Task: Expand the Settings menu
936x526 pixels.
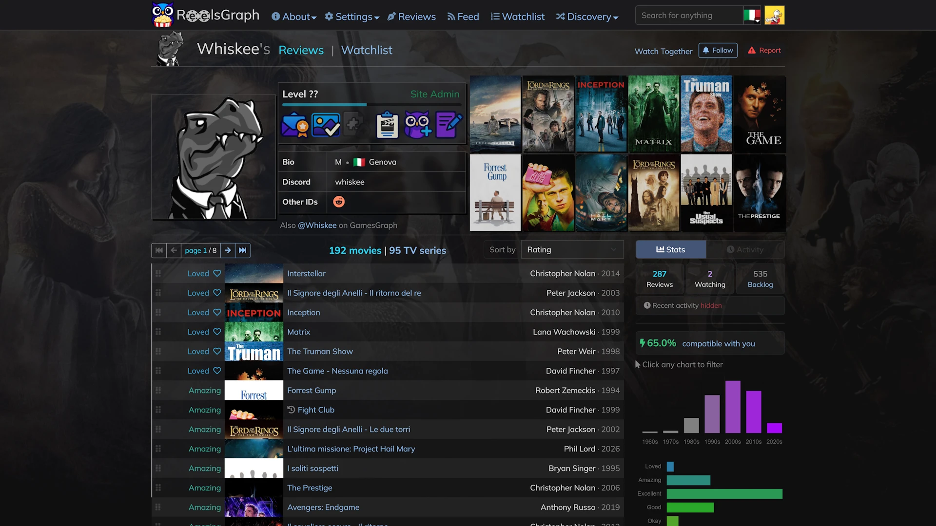Action: tap(352, 17)
